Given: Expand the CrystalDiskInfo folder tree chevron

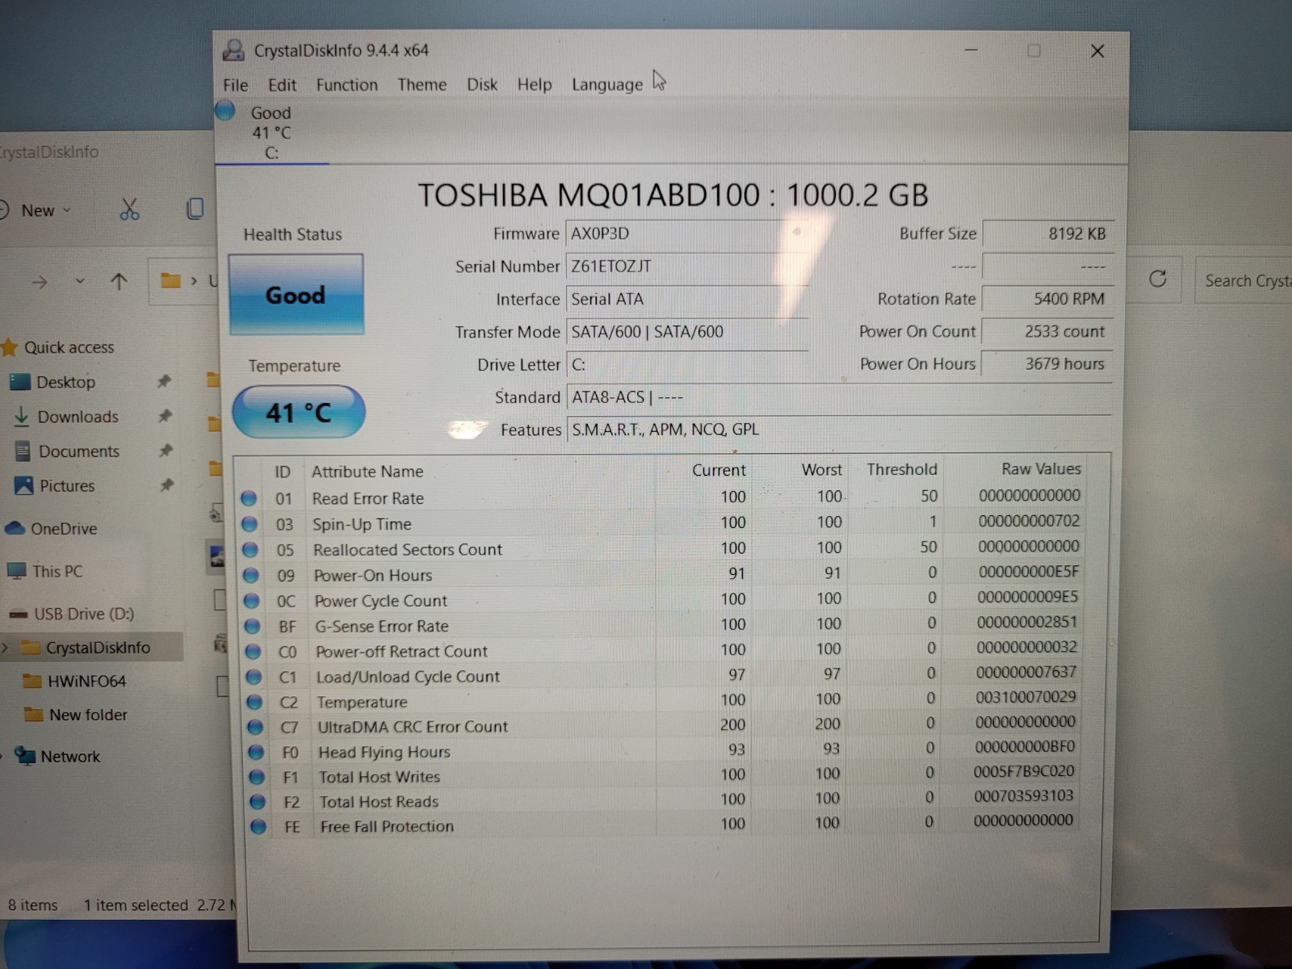Looking at the screenshot, I should click(x=6, y=648).
